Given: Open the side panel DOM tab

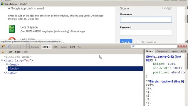Looking at the screenshot, I should [183, 51].
